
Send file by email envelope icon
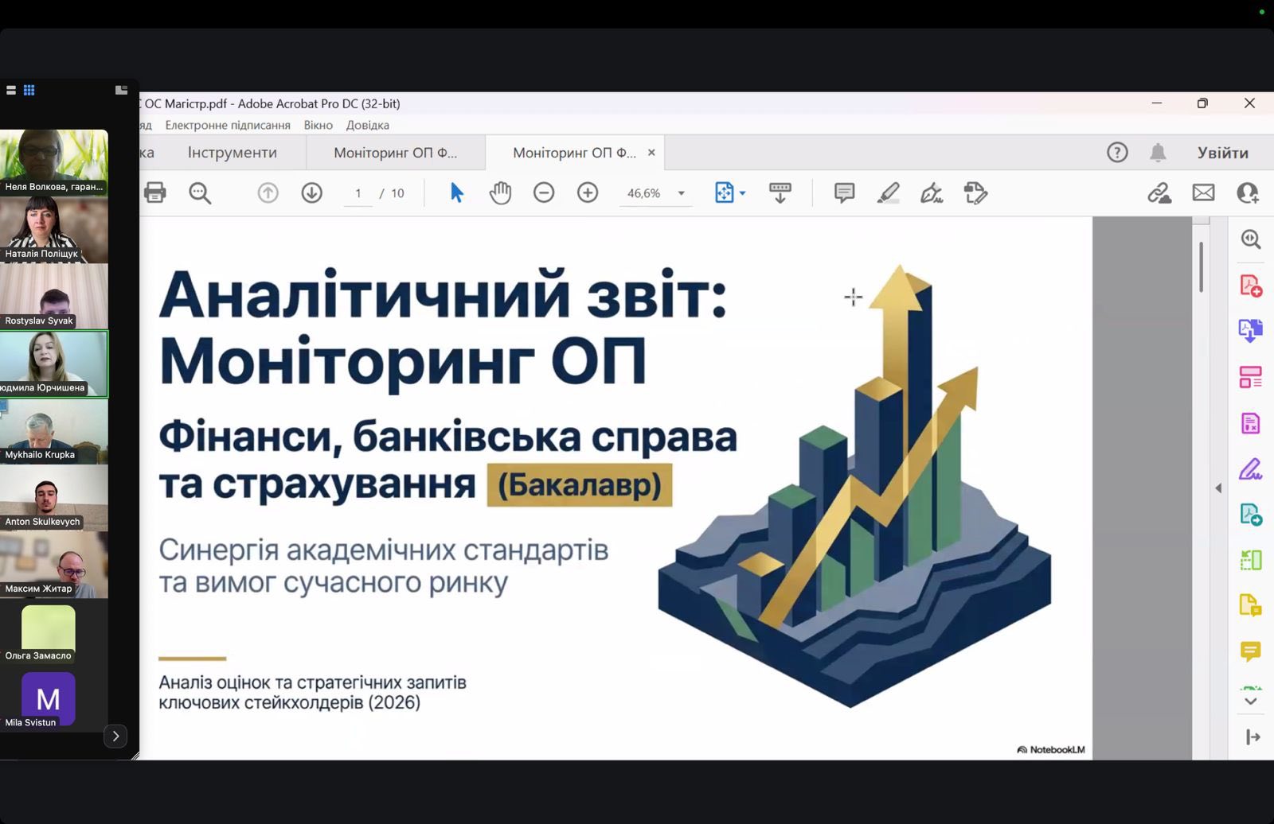[x=1203, y=192]
